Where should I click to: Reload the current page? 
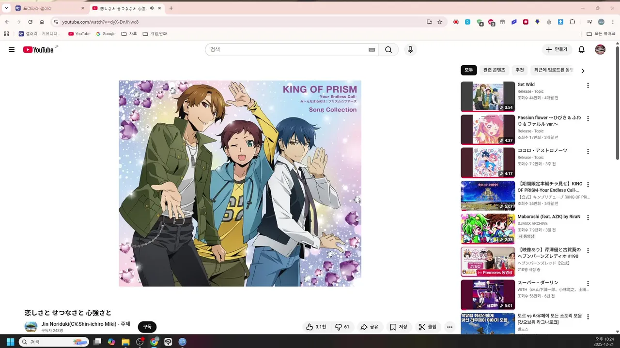click(x=31, y=22)
